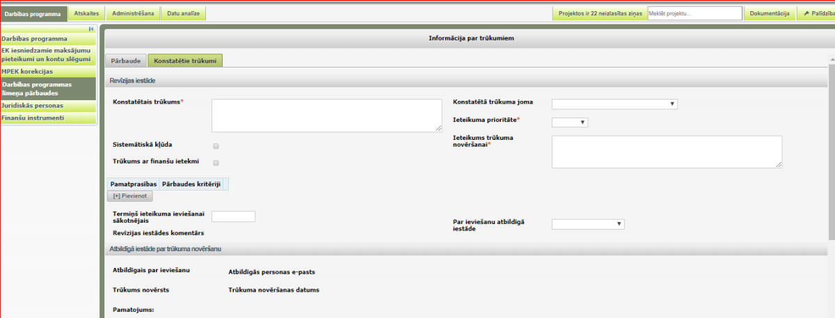Click the scrollbar up arrow
The image size is (835, 318).
pos(831,57)
